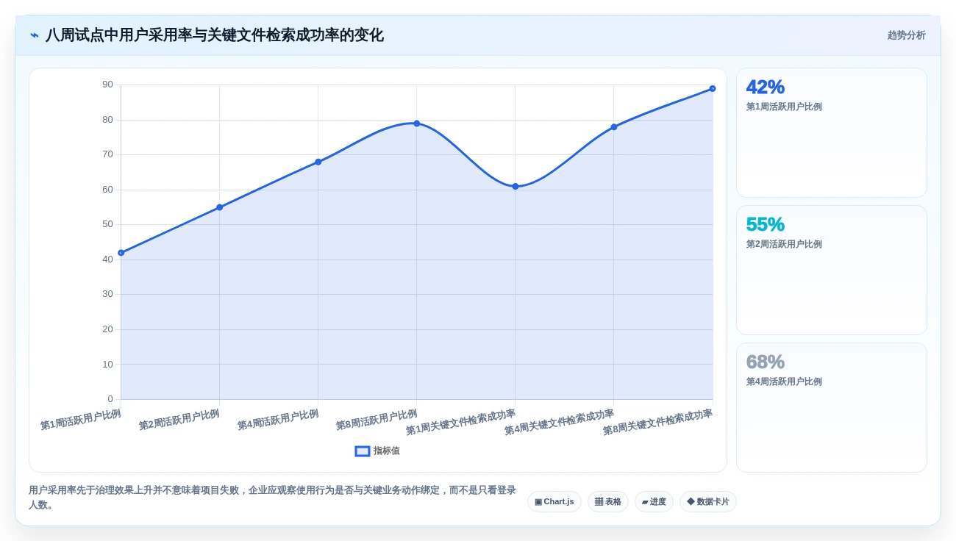Click the 42% value card
The height and width of the screenshot is (541, 956).
point(832,133)
